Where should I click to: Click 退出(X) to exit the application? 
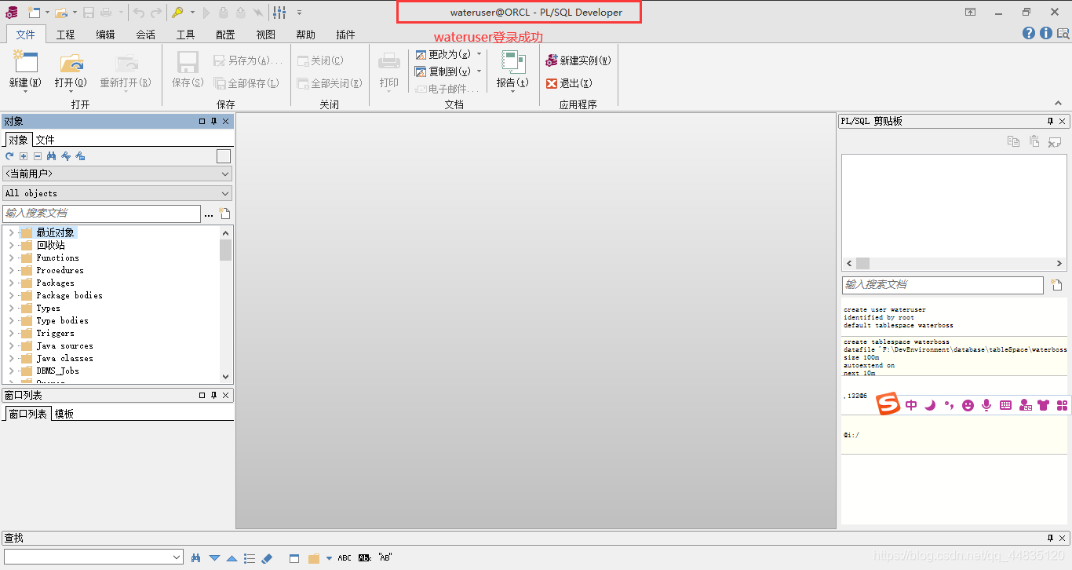tap(569, 83)
